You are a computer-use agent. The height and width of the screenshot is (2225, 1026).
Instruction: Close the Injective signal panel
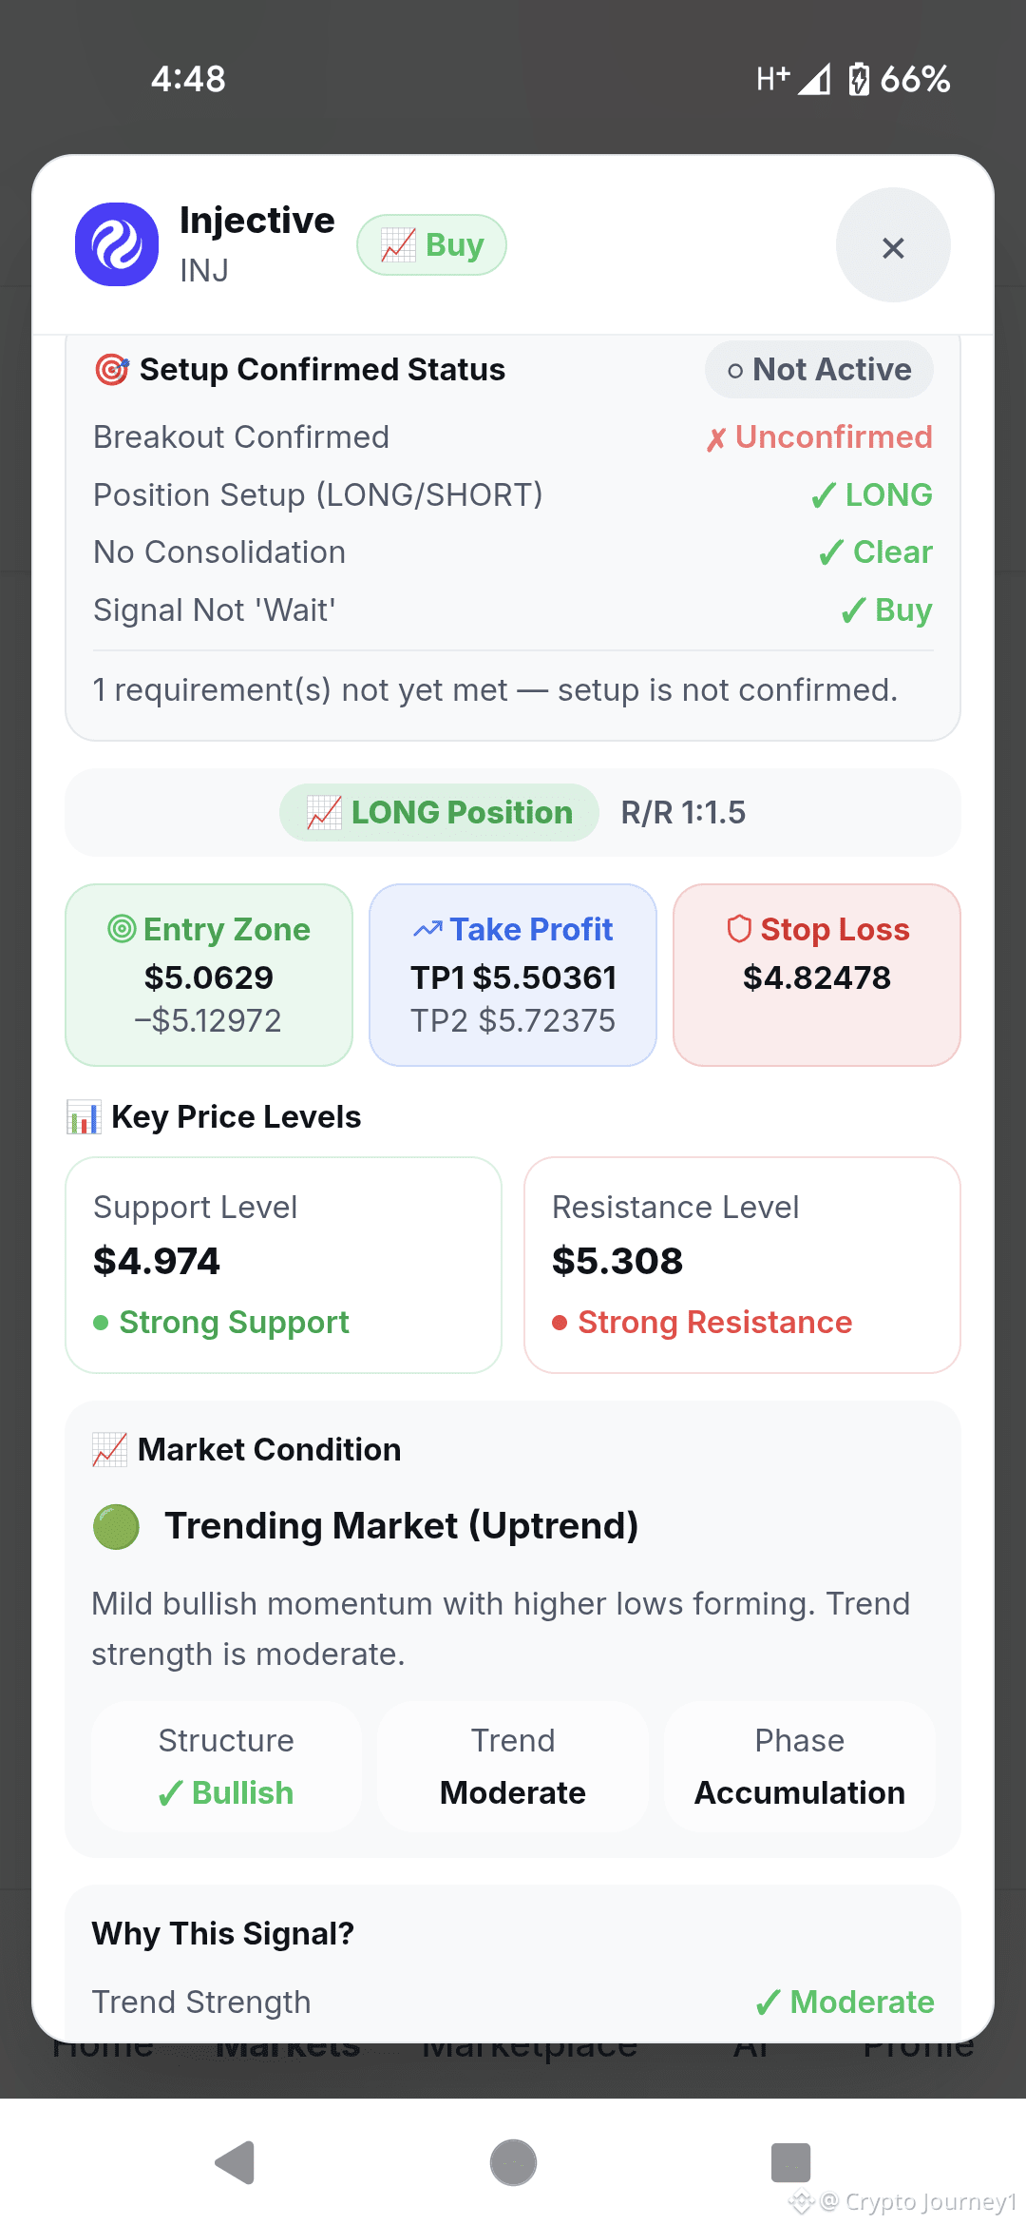[893, 245]
